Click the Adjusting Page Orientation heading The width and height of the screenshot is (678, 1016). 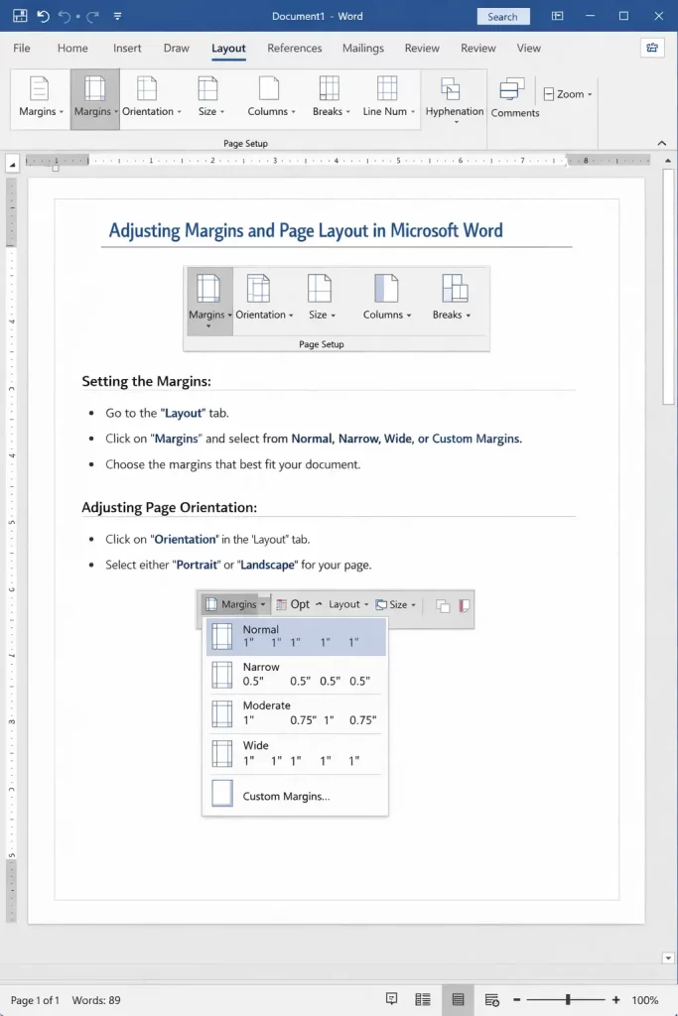click(169, 507)
